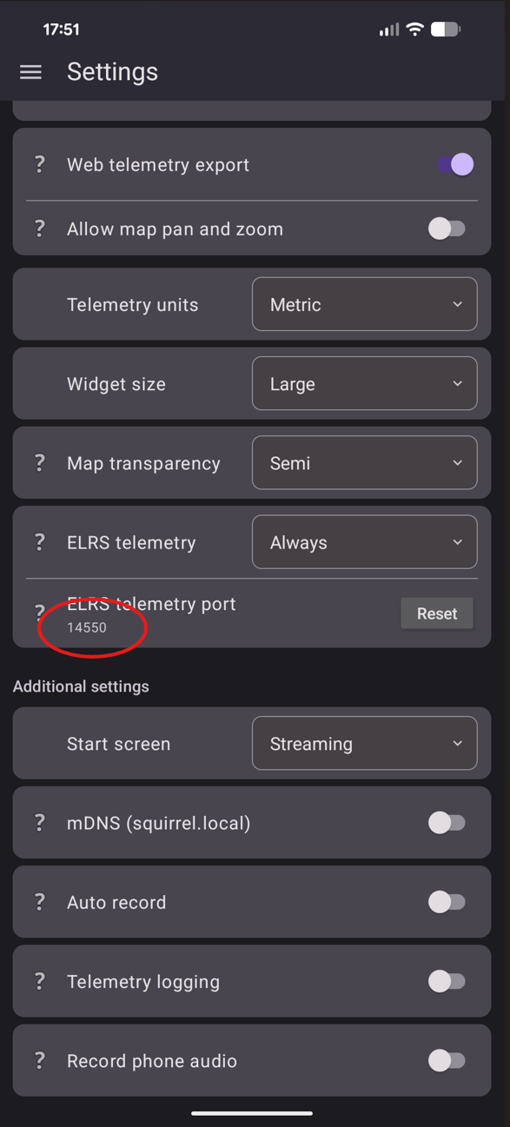Click the help icon beside Web telemetry export
This screenshot has height=1127, width=510.
click(x=39, y=164)
